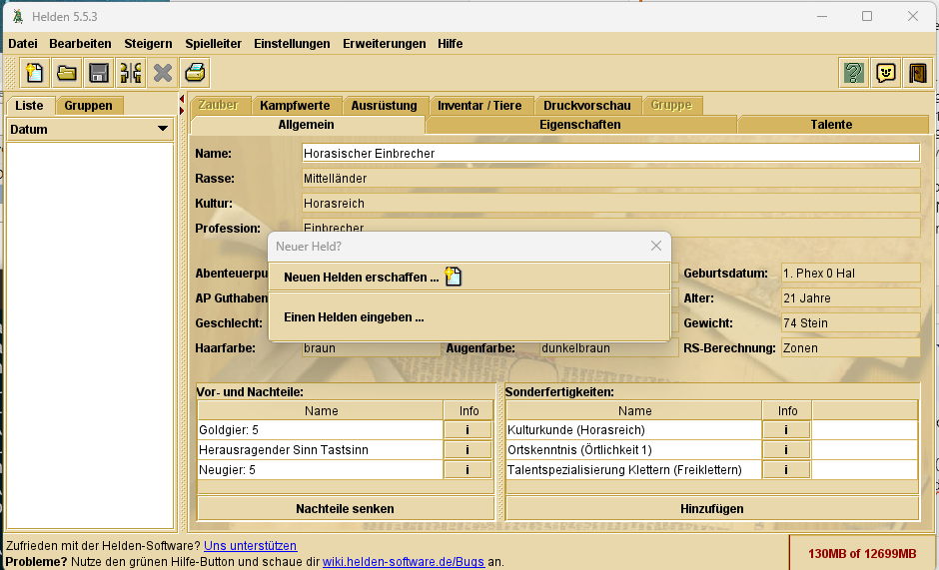This screenshot has height=570, width=939.
Task: Select the Eigenschaften tab
Action: (x=579, y=125)
